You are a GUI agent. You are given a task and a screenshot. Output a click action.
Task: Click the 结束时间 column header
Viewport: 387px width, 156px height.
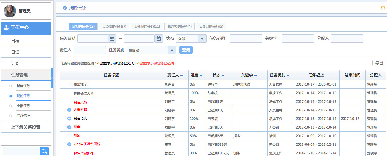[352, 75]
